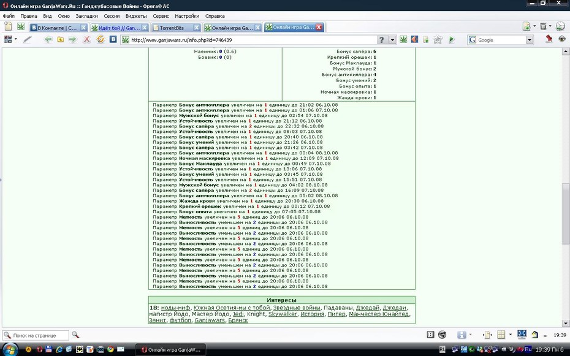Click the page with green arrow icon
Image resolution: width=570 pixels, height=356 pixels.
tap(425, 40)
